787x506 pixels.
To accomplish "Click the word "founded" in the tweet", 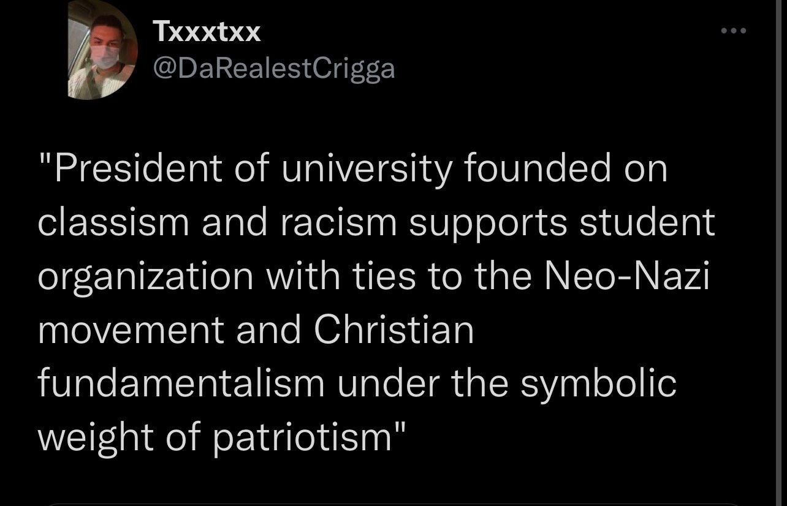I will point(538,169).
